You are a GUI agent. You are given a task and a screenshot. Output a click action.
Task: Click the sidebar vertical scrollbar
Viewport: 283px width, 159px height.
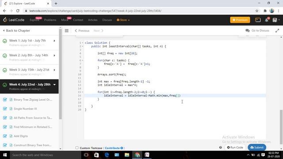coord(60,74)
